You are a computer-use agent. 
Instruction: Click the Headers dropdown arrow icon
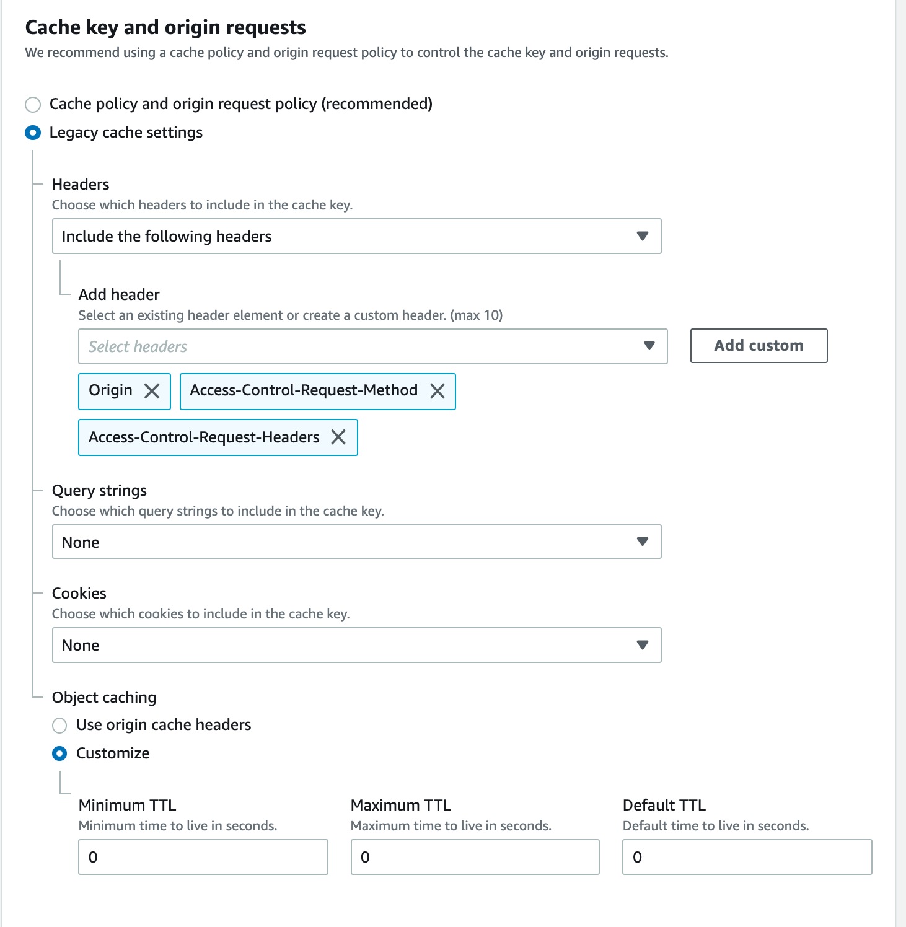tap(643, 236)
